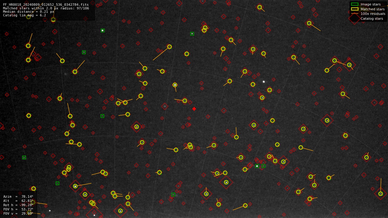Click the yellow Matched stars legend marker
Viewport: 388px width, 218px height.
(355, 9)
